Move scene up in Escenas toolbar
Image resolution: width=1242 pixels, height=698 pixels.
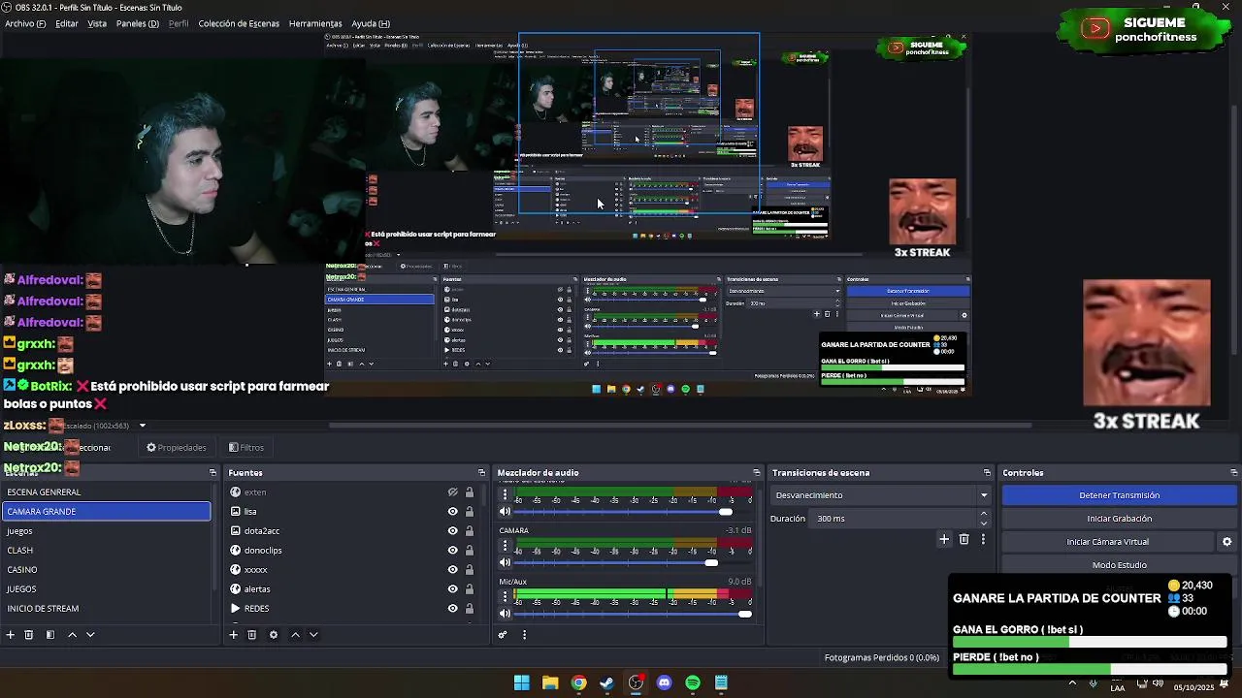72,635
